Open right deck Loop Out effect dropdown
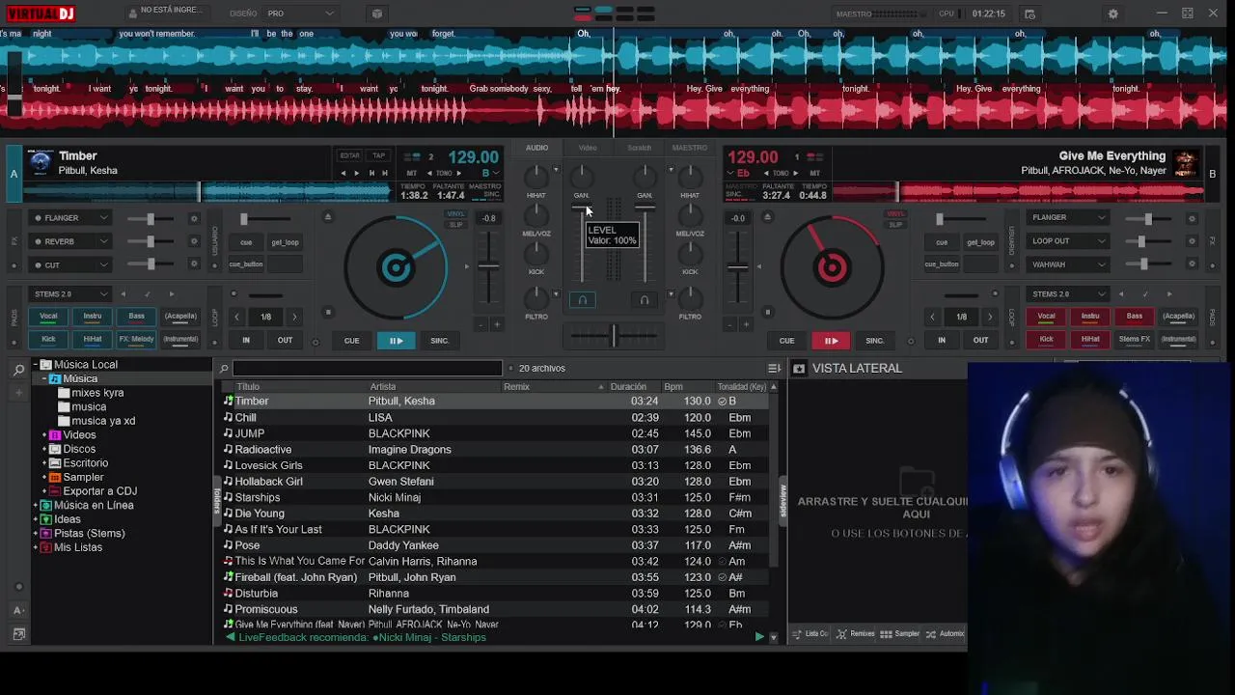Viewport: 1235px width, 695px height. [x=1068, y=241]
